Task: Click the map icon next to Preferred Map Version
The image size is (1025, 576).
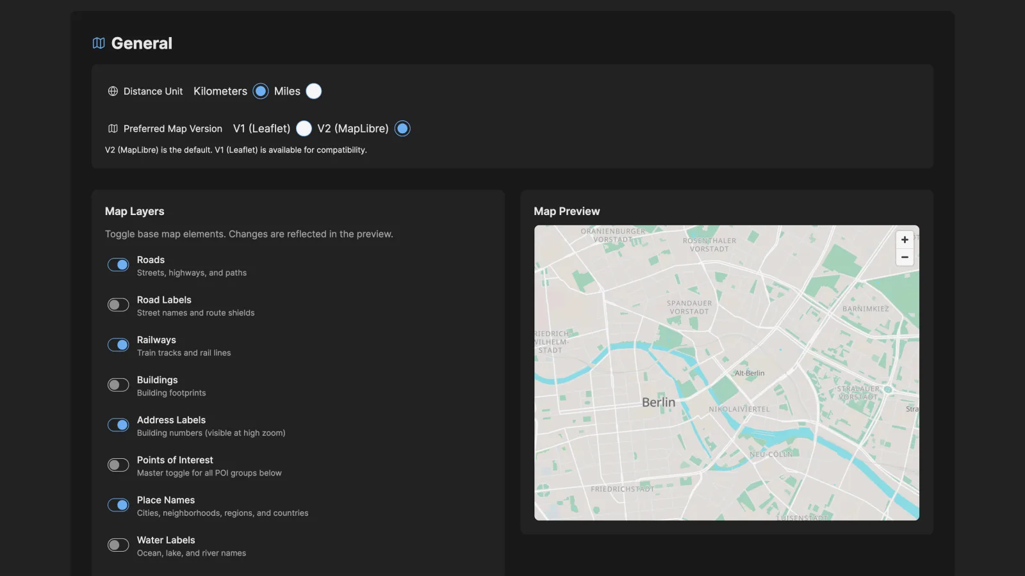Action: pos(113,129)
